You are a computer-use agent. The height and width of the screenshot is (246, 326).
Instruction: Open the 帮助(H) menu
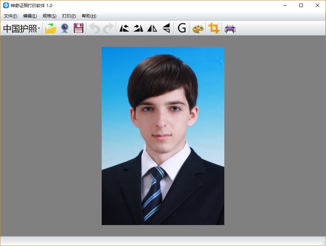[x=88, y=16]
